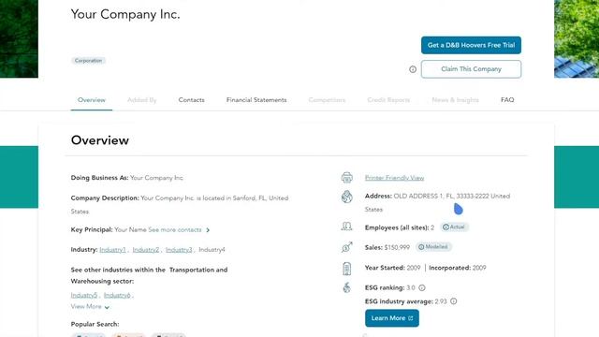This screenshot has height=337, width=599.
Task: Open the Industry2 link
Action: (146, 250)
